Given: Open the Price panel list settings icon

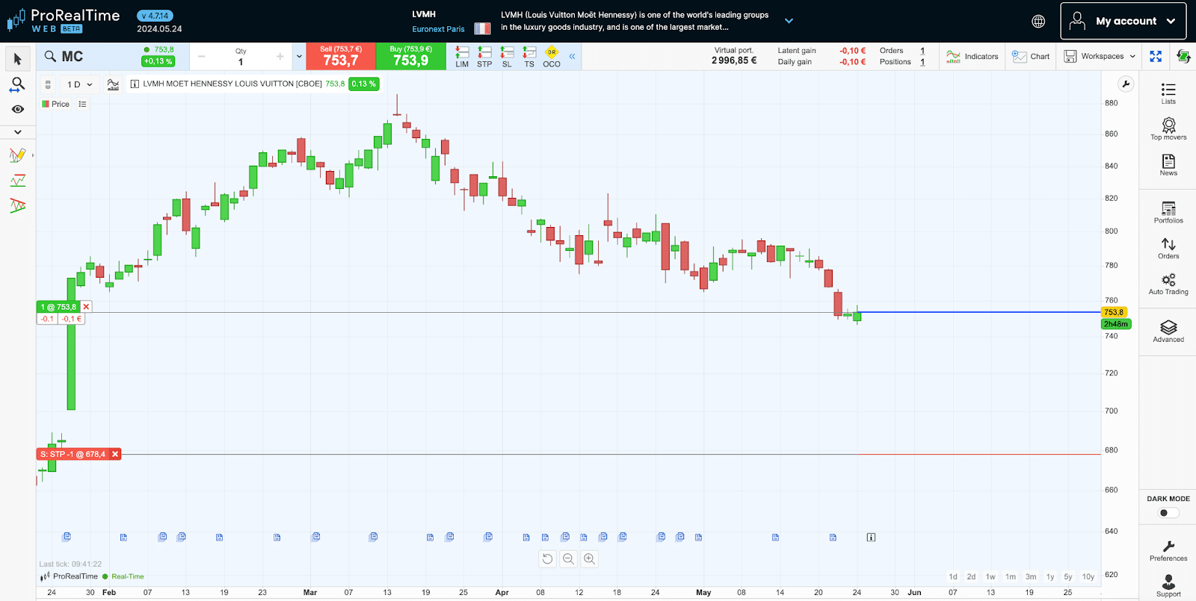Looking at the screenshot, I should coord(82,104).
